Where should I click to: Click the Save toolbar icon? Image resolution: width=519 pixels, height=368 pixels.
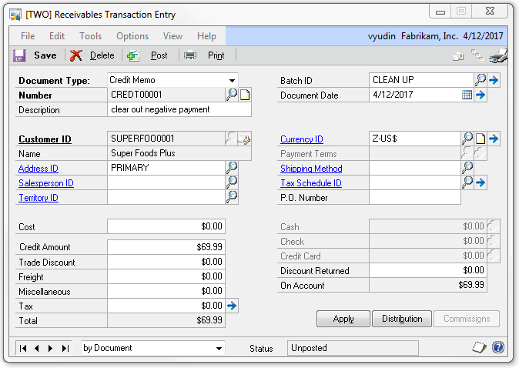(20, 55)
